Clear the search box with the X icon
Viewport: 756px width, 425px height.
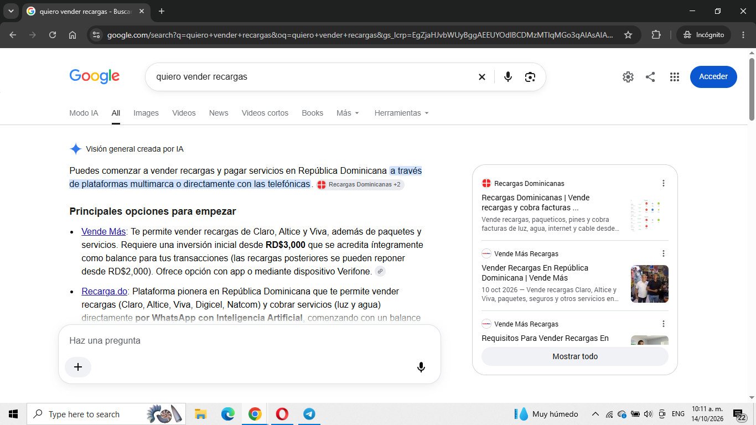pos(482,77)
